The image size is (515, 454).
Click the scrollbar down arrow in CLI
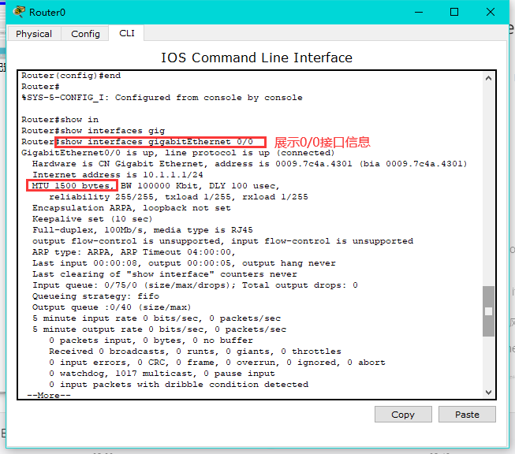click(488, 393)
